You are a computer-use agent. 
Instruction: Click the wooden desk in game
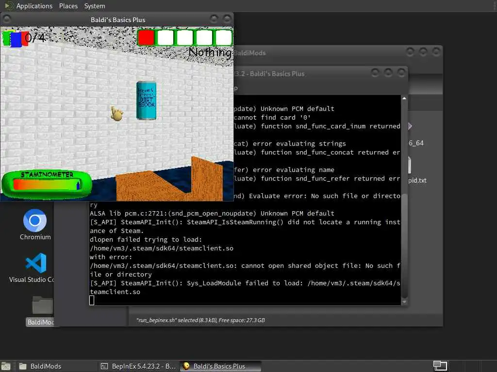pos(169,179)
